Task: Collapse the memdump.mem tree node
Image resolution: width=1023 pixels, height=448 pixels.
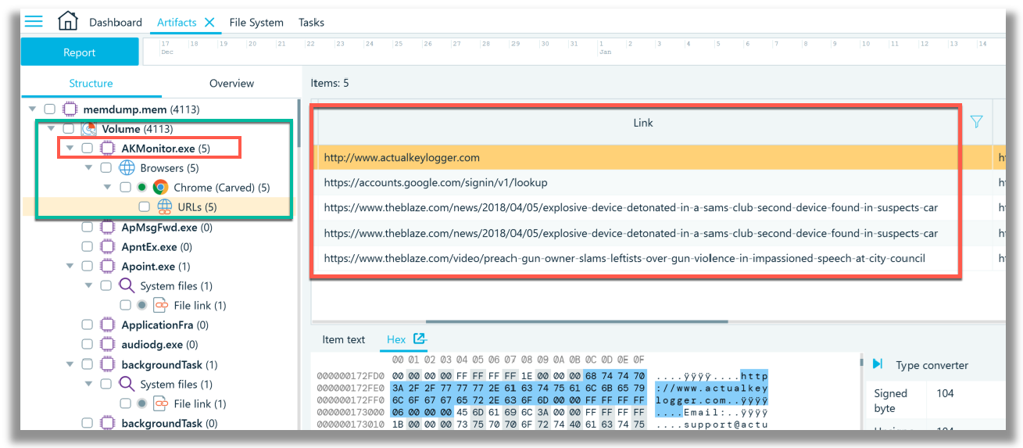Action: coord(32,109)
